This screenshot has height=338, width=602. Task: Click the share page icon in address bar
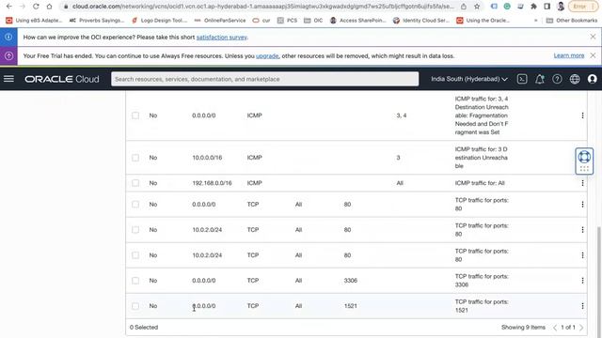pos(464,7)
